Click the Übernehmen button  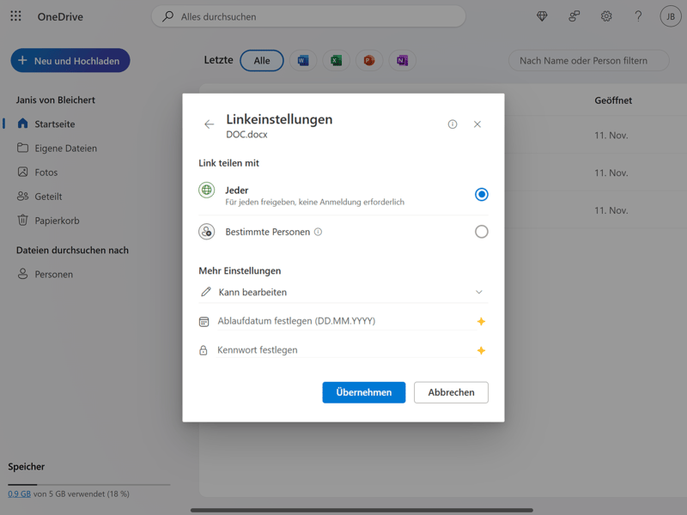click(363, 392)
